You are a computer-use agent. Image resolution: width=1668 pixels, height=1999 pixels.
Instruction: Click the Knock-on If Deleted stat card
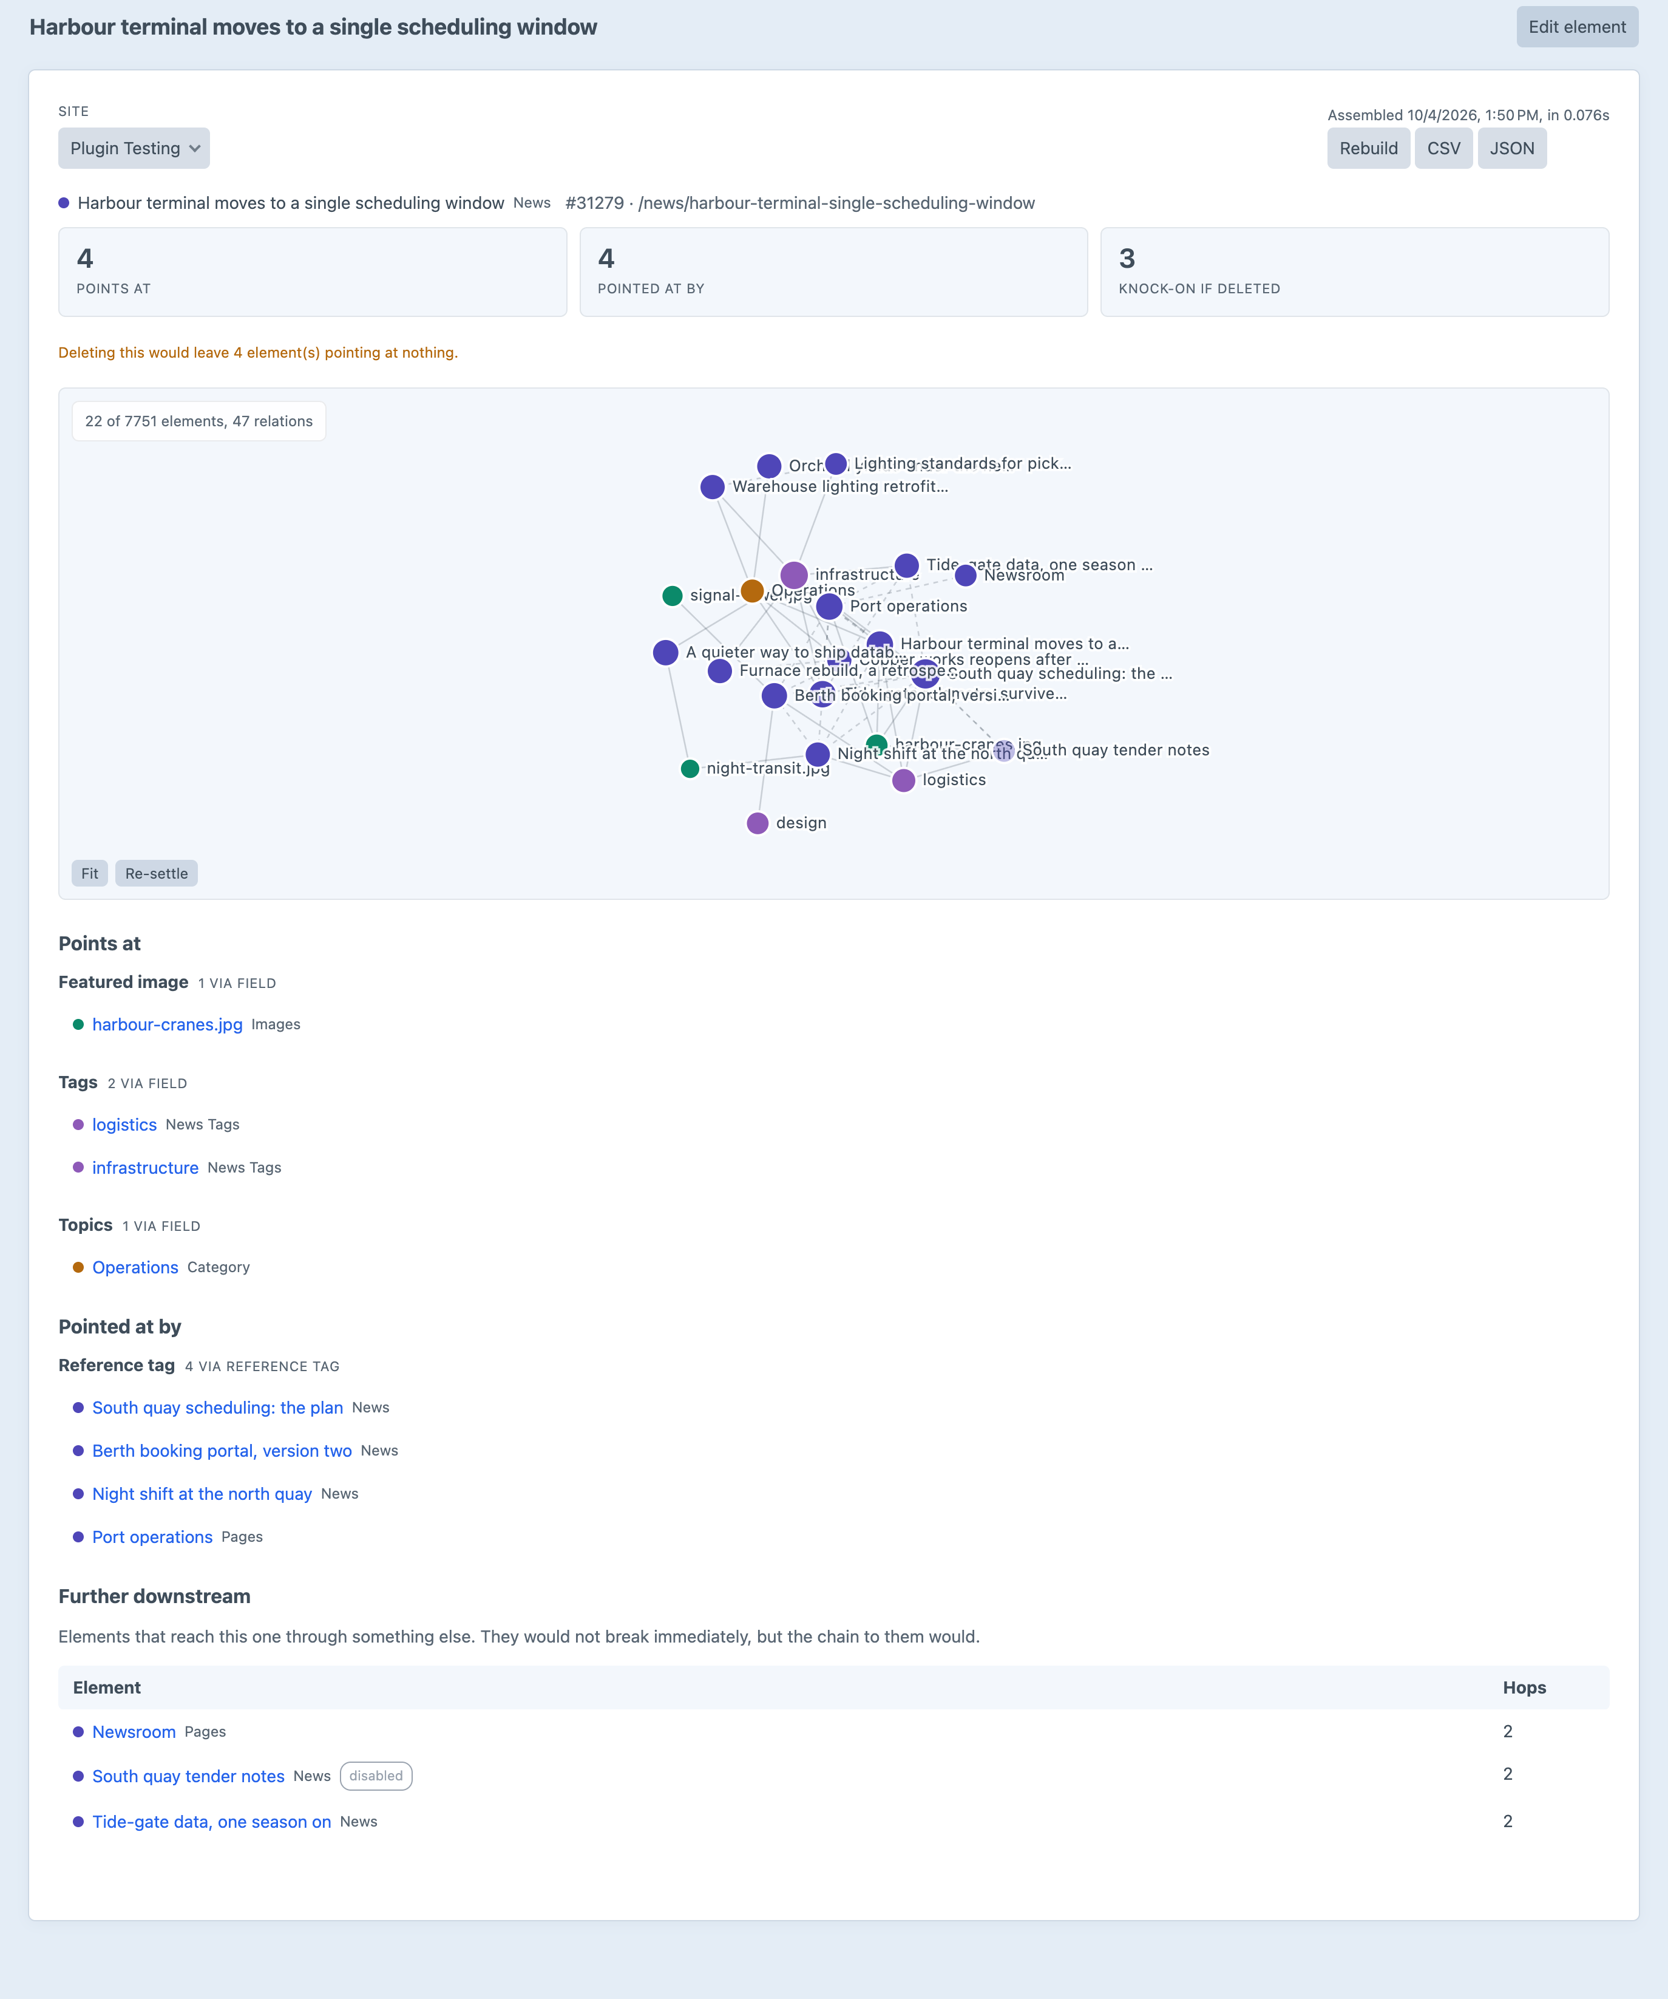tap(1355, 272)
